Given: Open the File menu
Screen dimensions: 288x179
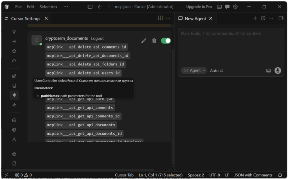Looking at the screenshot, I should point(18,7).
